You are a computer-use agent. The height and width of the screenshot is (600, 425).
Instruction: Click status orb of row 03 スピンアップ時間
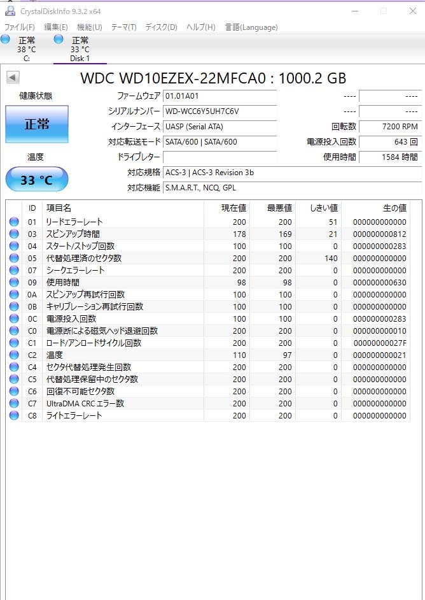(14, 234)
